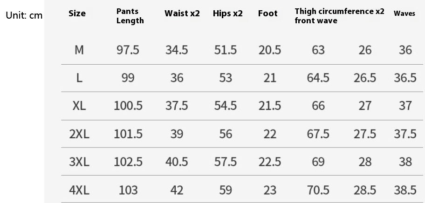Click the "Foot" column header
Screen dimensions: 425x203
[267, 14]
